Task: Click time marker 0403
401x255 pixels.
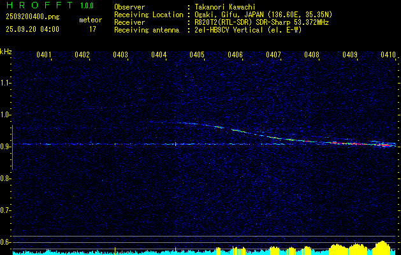Action: 120,54
